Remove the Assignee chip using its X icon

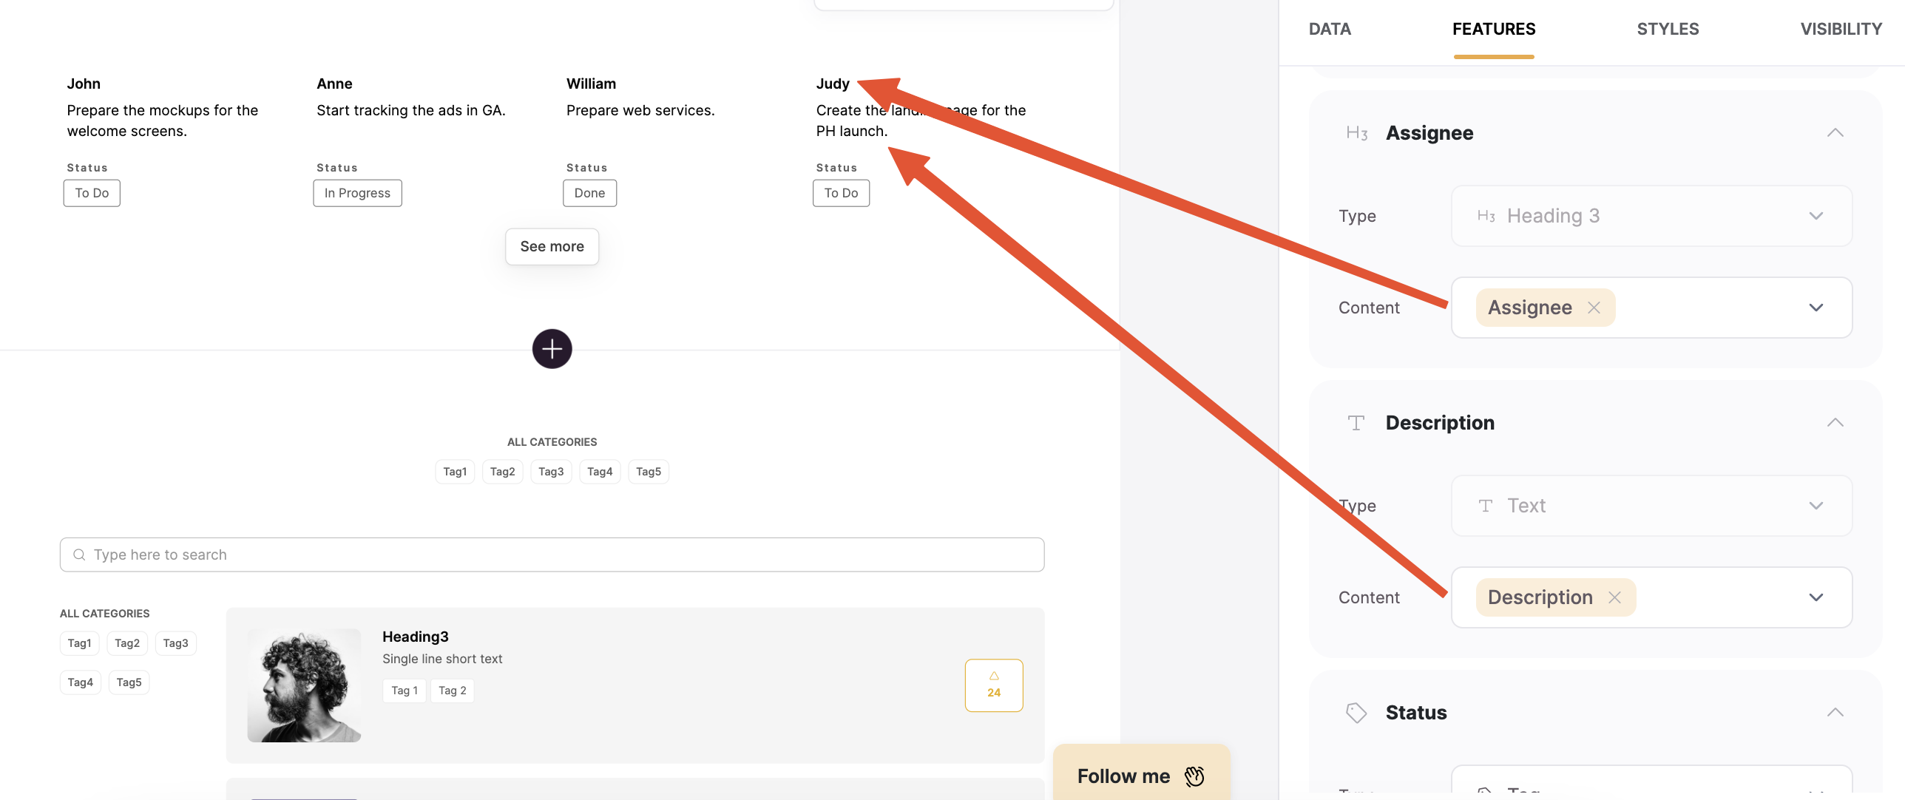(x=1594, y=307)
